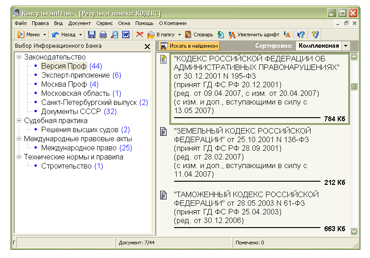Image resolution: width=370 pixels, height=258 pixels.
Task: Click document icon beside ЗЕМЕЛЬНЫЙ КОДЕКС
Action: pos(163,131)
